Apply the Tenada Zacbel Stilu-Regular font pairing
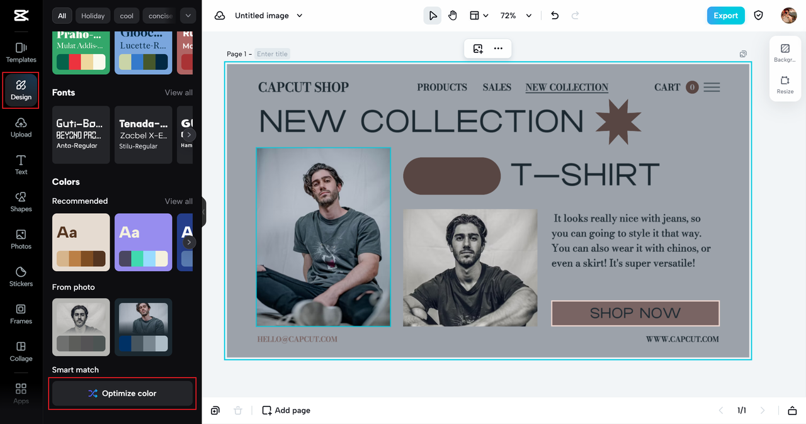Screen dimensions: 806x424 143,135
